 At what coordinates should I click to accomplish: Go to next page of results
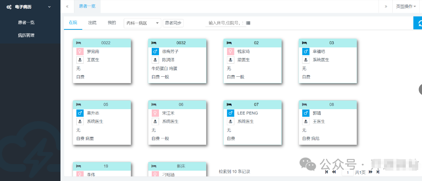coord(371,172)
